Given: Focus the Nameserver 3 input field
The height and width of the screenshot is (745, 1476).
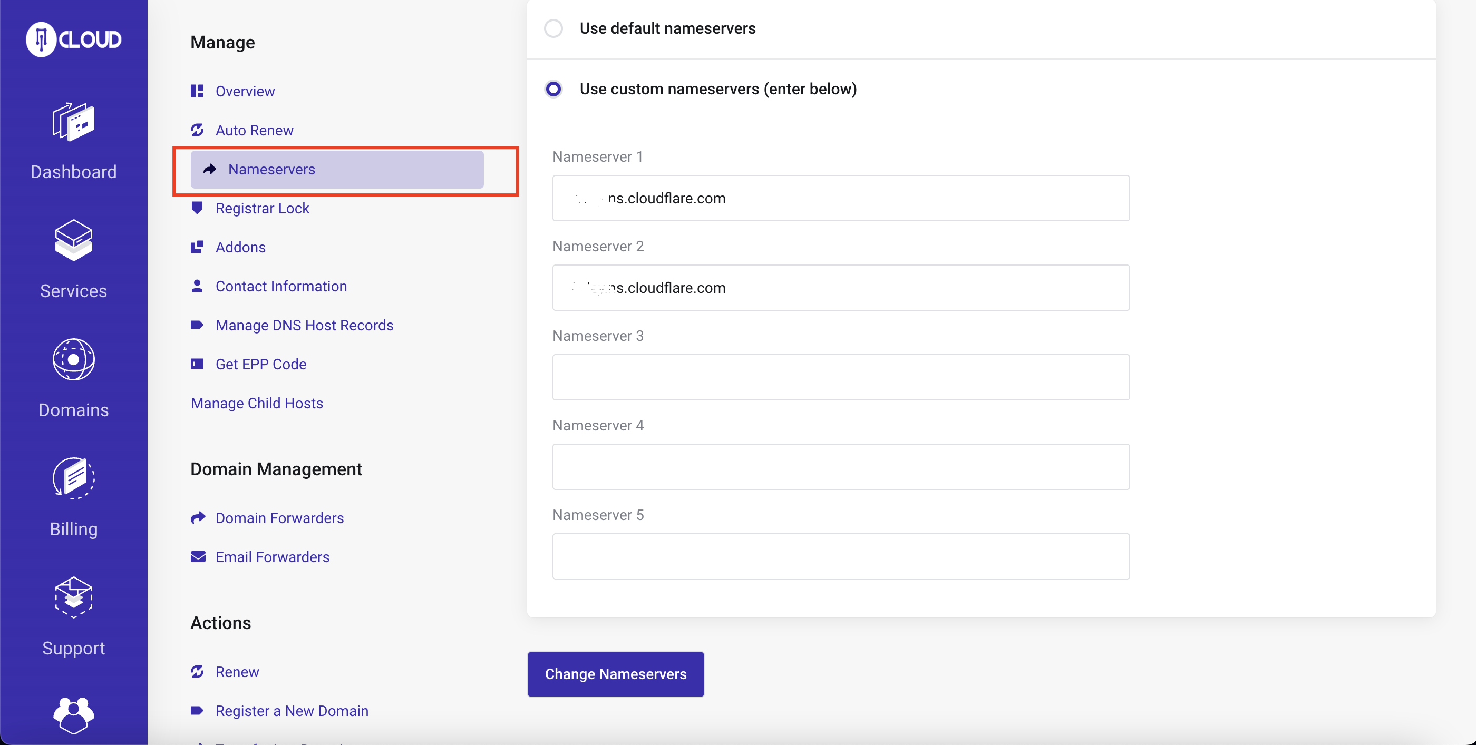Looking at the screenshot, I should tap(841, 377).
